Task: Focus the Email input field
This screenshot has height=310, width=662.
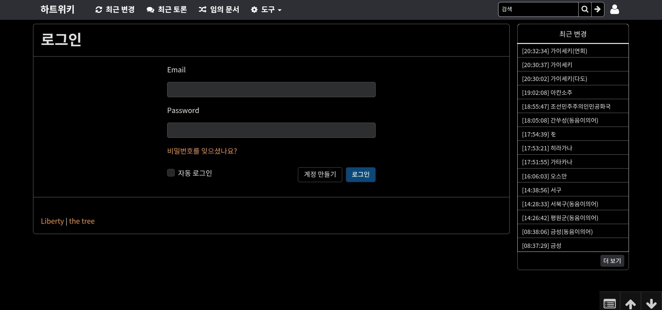Action: tap(271, 90)
